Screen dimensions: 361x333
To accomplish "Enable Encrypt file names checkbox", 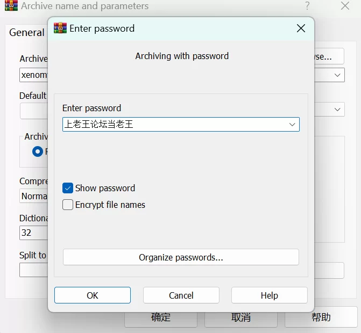I will pos(68,205).
